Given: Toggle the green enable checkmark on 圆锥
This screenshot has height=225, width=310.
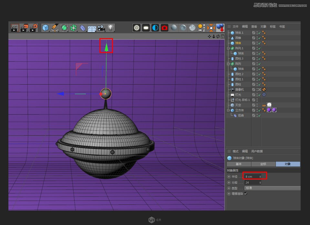Looking at the screenshot, I should 259,38.
